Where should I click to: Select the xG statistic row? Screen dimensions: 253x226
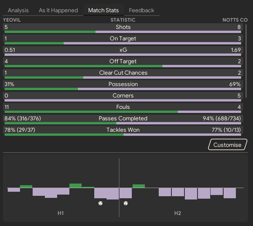click(123, 50)
